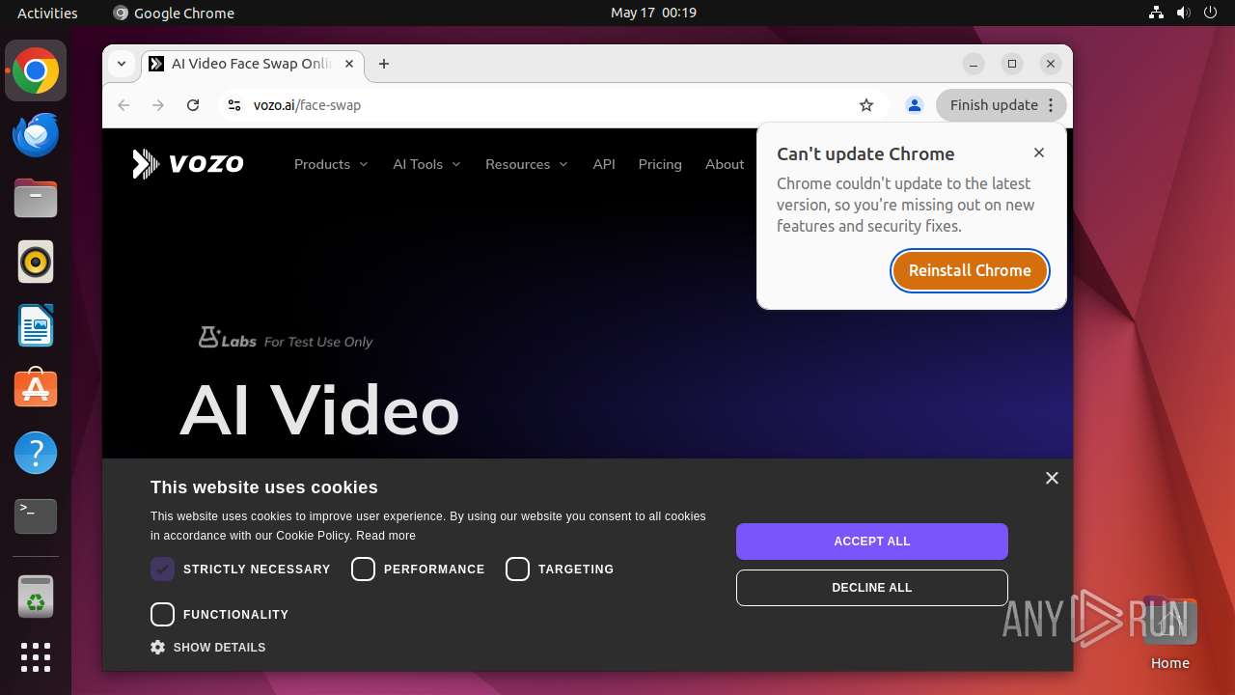
Task: Close the AI Video Face Swap tab
Action: pyautogui.click(x=349, y=64)
